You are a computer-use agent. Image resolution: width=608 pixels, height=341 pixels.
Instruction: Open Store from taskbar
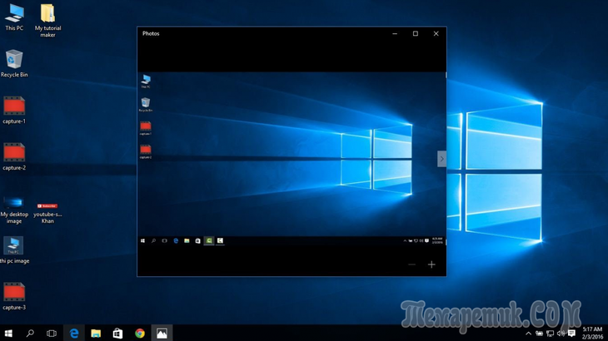click(x=117, y=333)
